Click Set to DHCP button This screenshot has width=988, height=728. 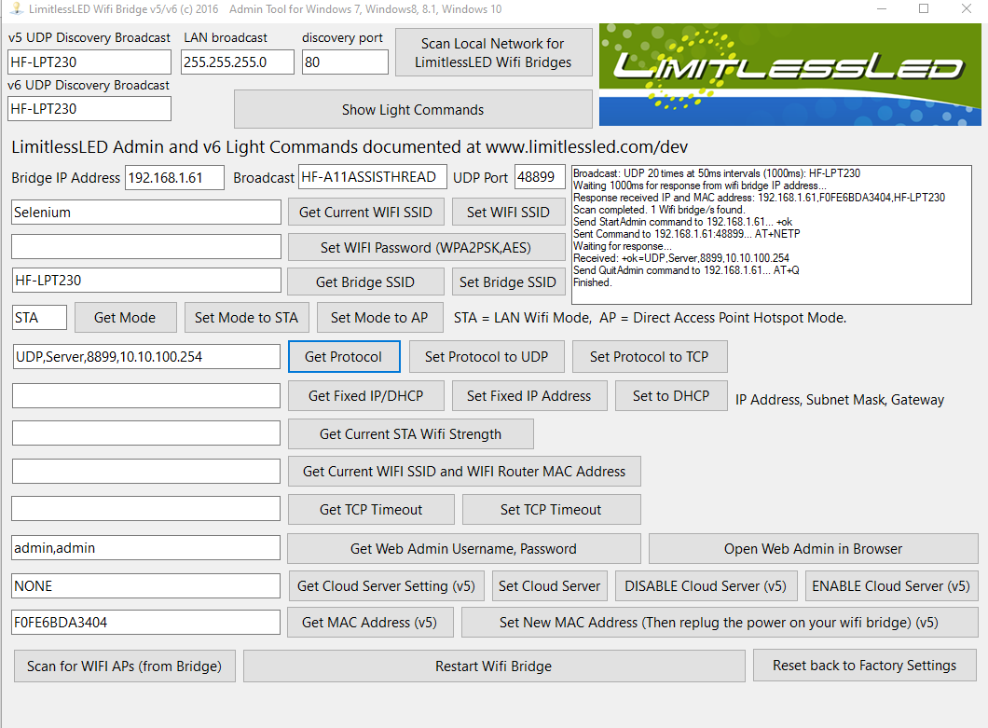point(671,395)
